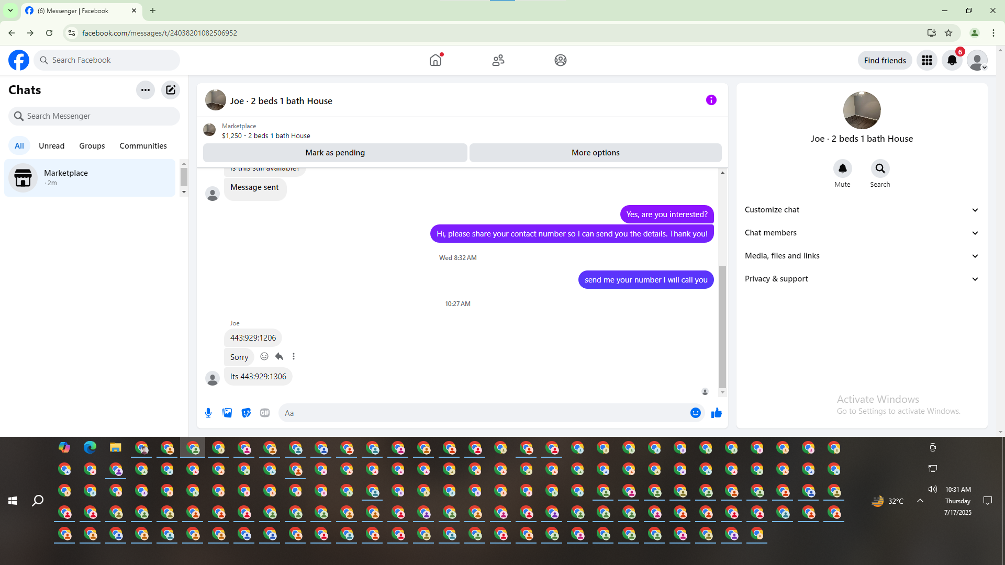Open the notifications bell
Image resolution: width=1005 pixels, height=565 pixels.
pyautogui.click(x=952, y=60)
